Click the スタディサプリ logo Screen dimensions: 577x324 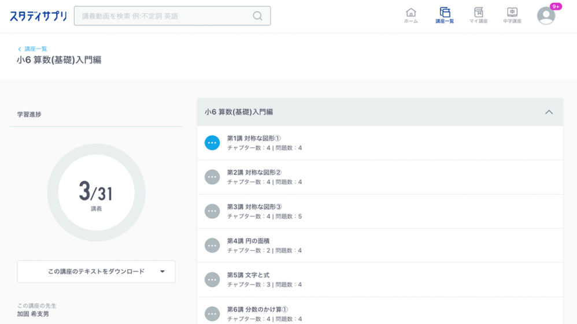38,16
